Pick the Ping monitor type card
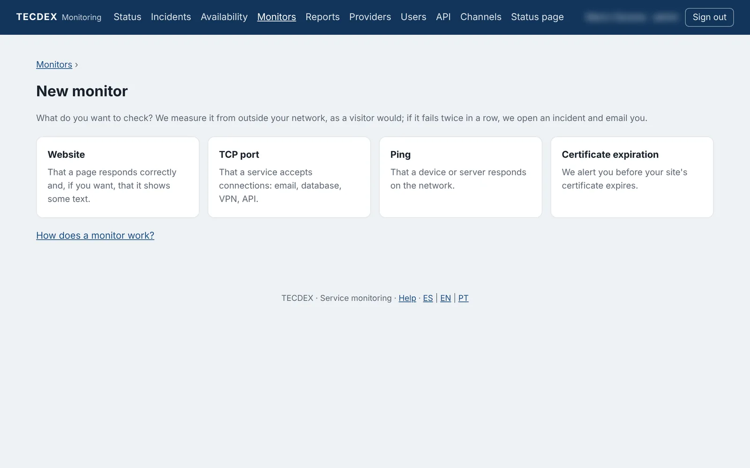Screen dimensions: 750x468 coord(460,177)
